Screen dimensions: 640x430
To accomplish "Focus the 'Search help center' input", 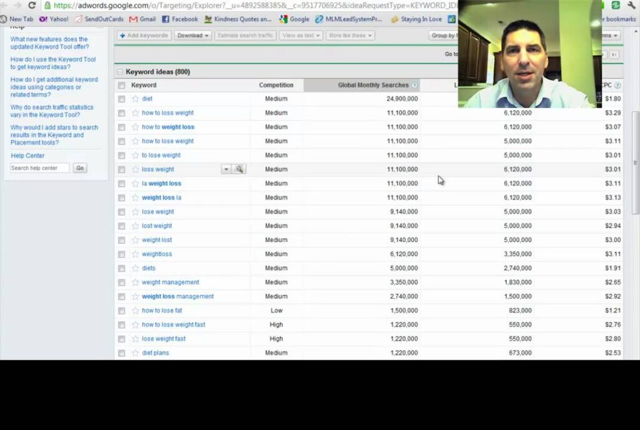I will (x=39, y=168).
